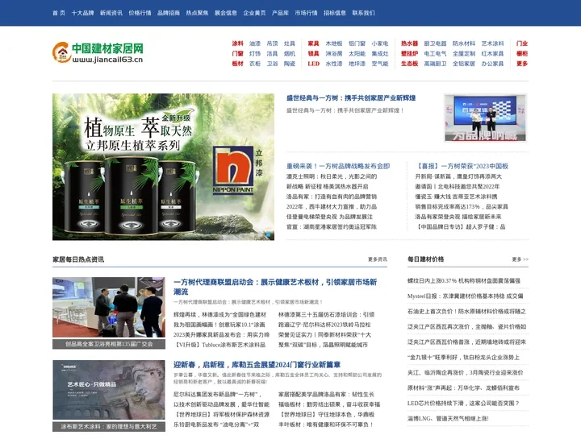The height and width of the screenshot is (435, 581).
Task: Open headline 一方树代理商联盟启动会
Action: point(275,287)
